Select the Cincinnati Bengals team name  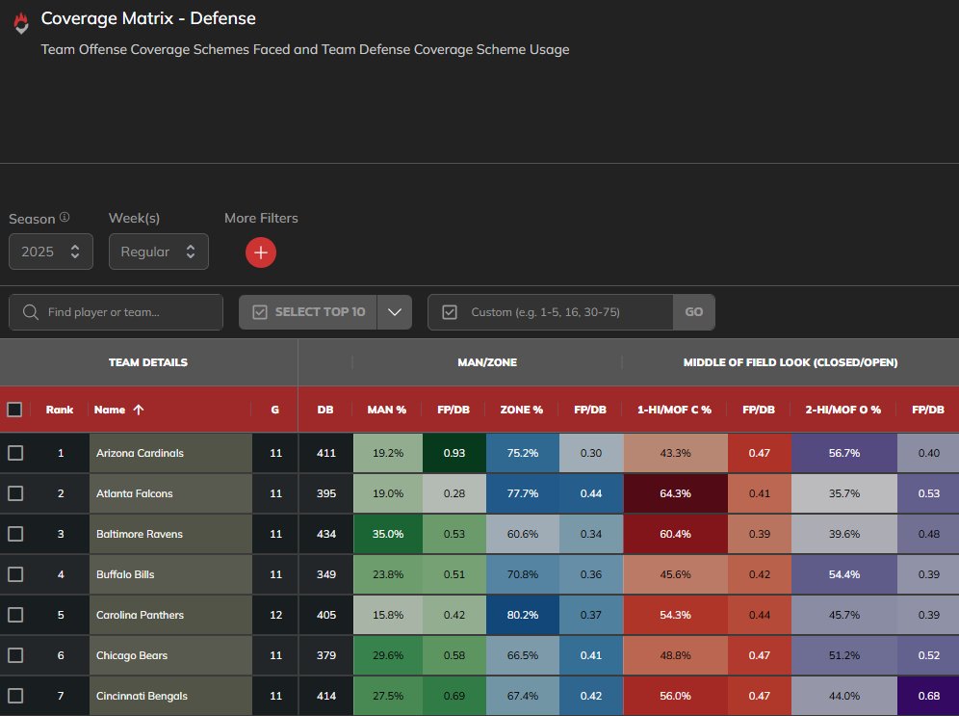click(142, 695)
